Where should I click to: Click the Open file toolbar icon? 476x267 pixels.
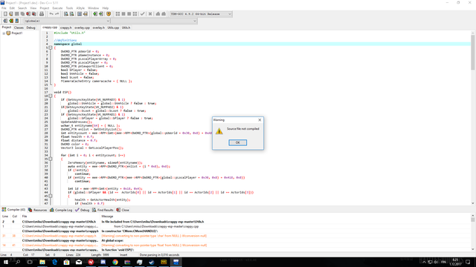(x=11, y=14)
